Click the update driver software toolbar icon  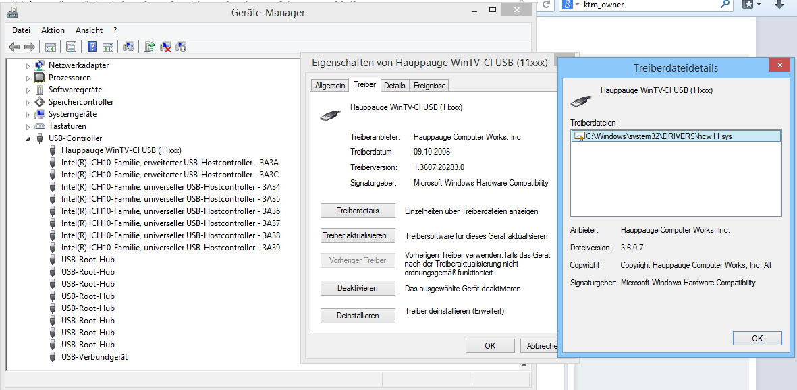[x=149, y=47]
